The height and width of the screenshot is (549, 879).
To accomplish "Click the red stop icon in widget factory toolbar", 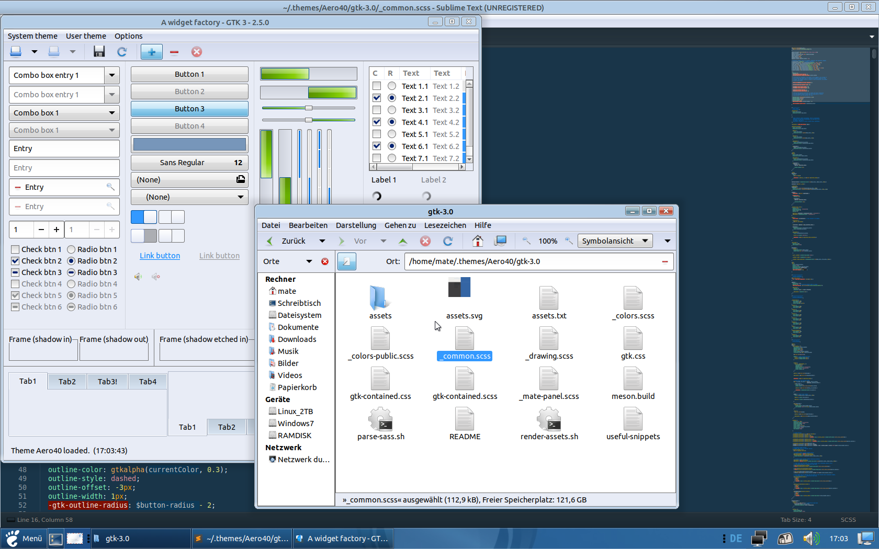I will (x=197, y=51).
